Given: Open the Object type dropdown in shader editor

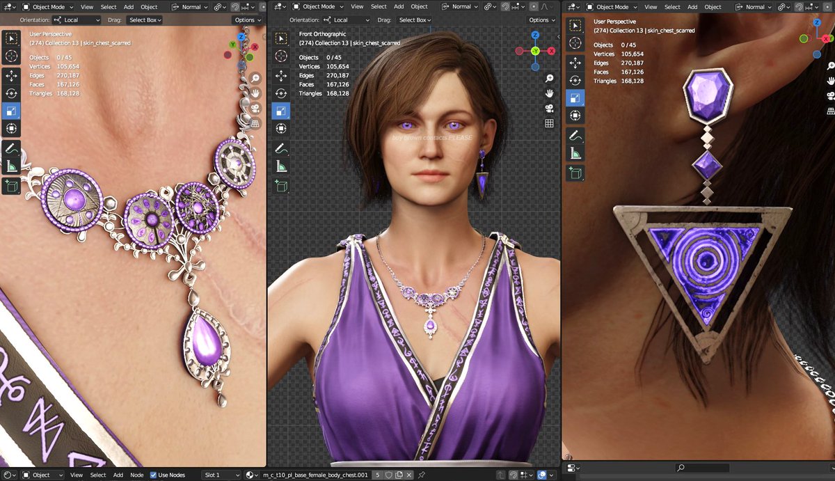Looking at the screenshot, I should tap(43, 475).
